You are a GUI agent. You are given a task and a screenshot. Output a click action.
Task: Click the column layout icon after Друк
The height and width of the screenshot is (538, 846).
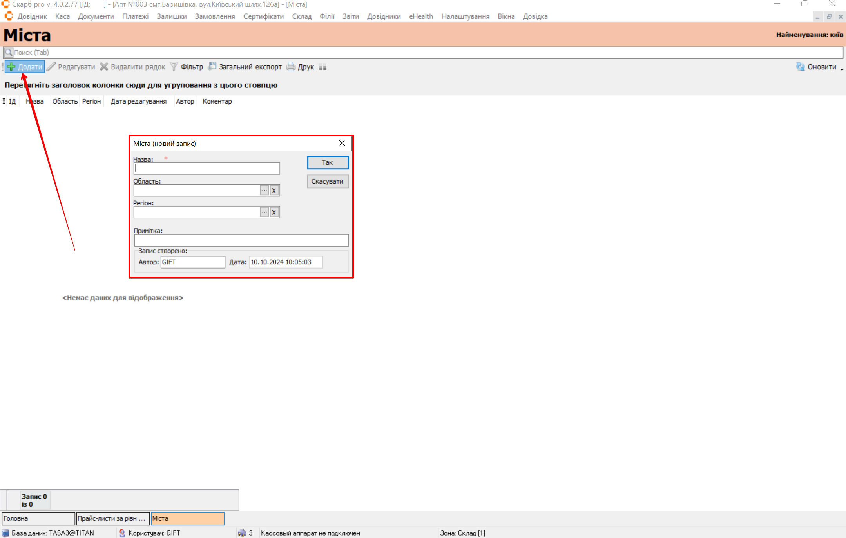click(x=322, y=67)
